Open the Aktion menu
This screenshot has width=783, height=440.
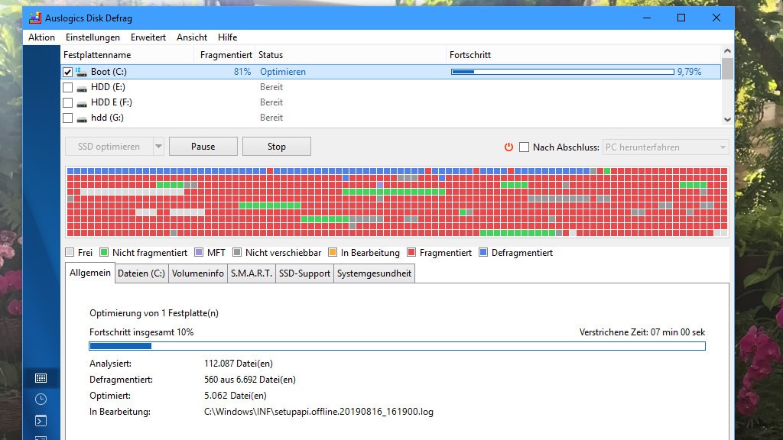41,37
